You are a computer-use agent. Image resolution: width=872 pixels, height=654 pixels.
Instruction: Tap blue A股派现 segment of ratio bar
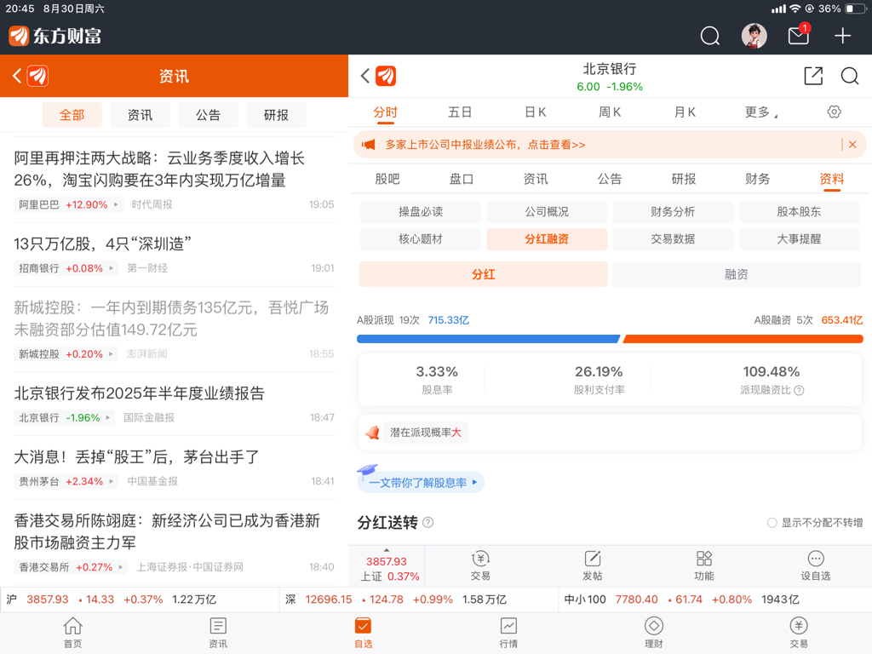coord(488,339)
